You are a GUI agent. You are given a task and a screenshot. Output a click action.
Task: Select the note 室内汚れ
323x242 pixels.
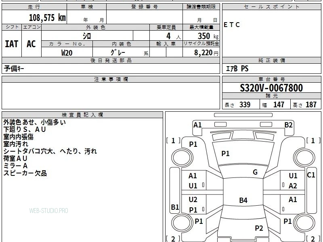[x=16, y=144]
